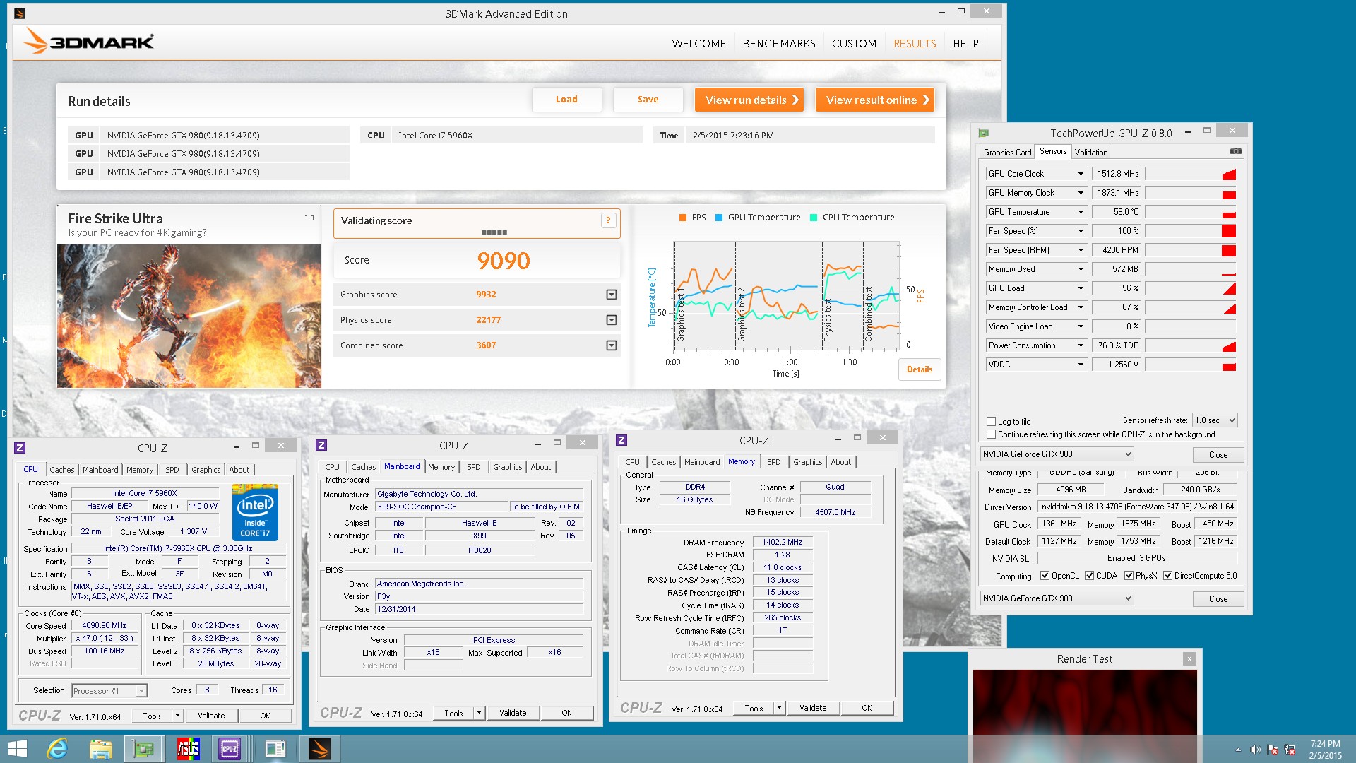The width and height of the screenshot is (1356, 763).
Task: Click the Load button in Run details
Action: [x=566, y=100]
